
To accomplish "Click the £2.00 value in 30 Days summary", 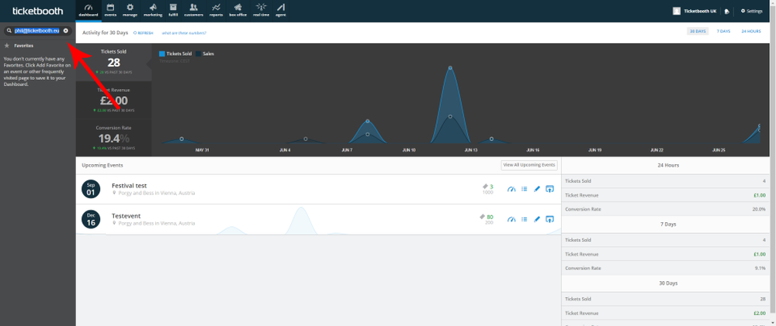I will point(760,313).
